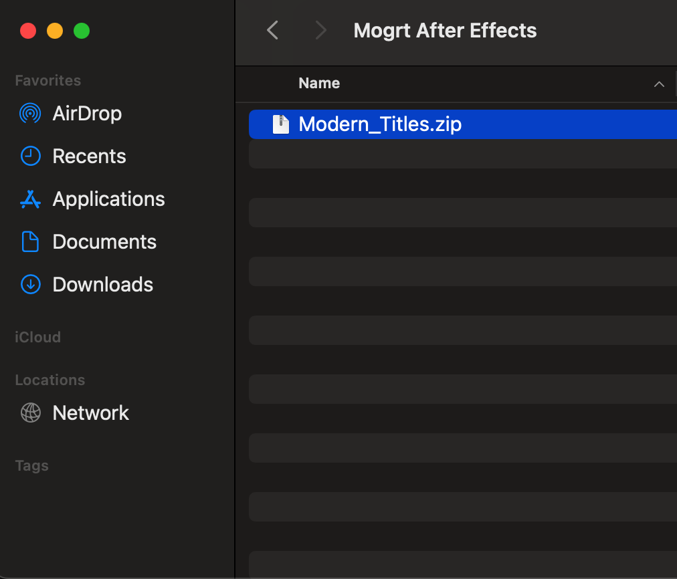
Task: Open the Applications folder label
Action: tap(108, 199)
